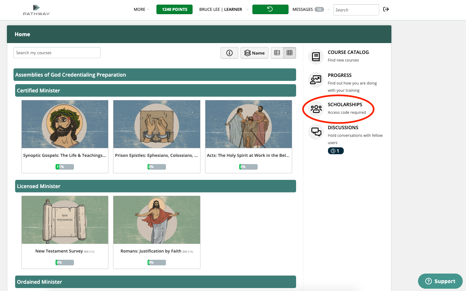Click the Search my courses field
Viewport: 466px width, 291px height.
[x=57, y=53]
